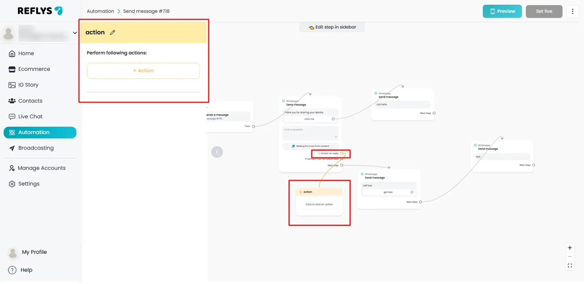Select Live Chat in the sidebar
The height and width of the screenshot is (284, 584).
click(x=30, y=117)
